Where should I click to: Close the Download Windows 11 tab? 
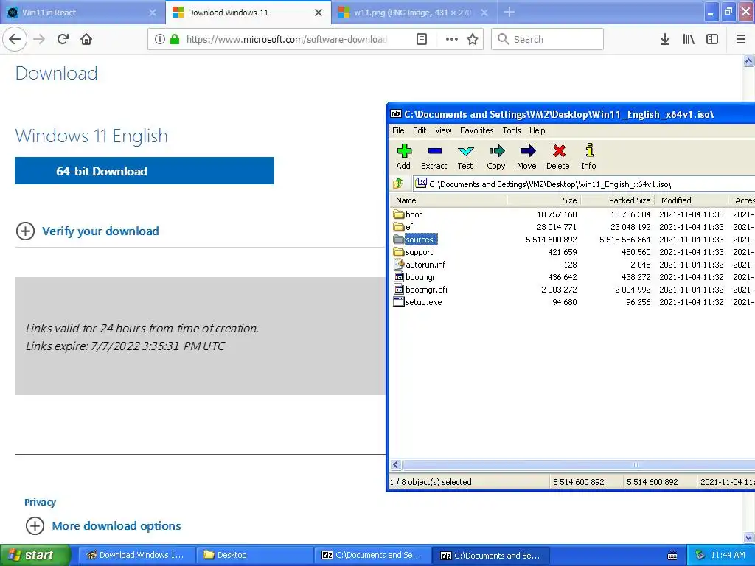click(x=319, y=13)
